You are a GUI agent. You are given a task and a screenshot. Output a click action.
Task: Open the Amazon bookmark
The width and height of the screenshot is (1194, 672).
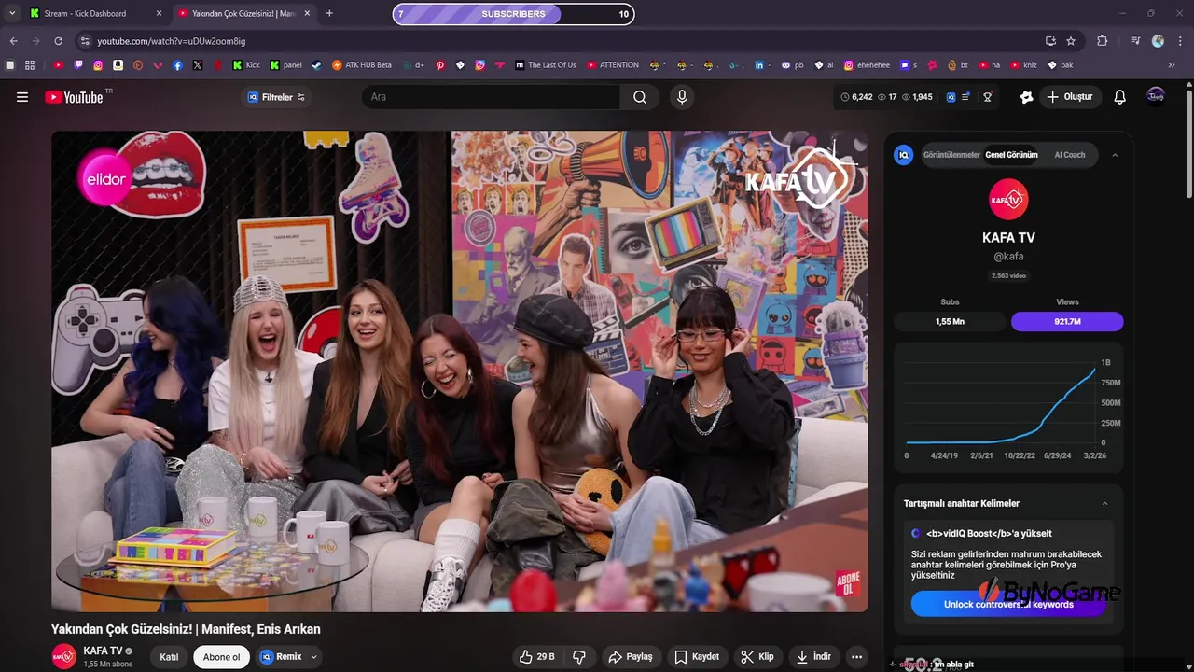coord(118,65)
